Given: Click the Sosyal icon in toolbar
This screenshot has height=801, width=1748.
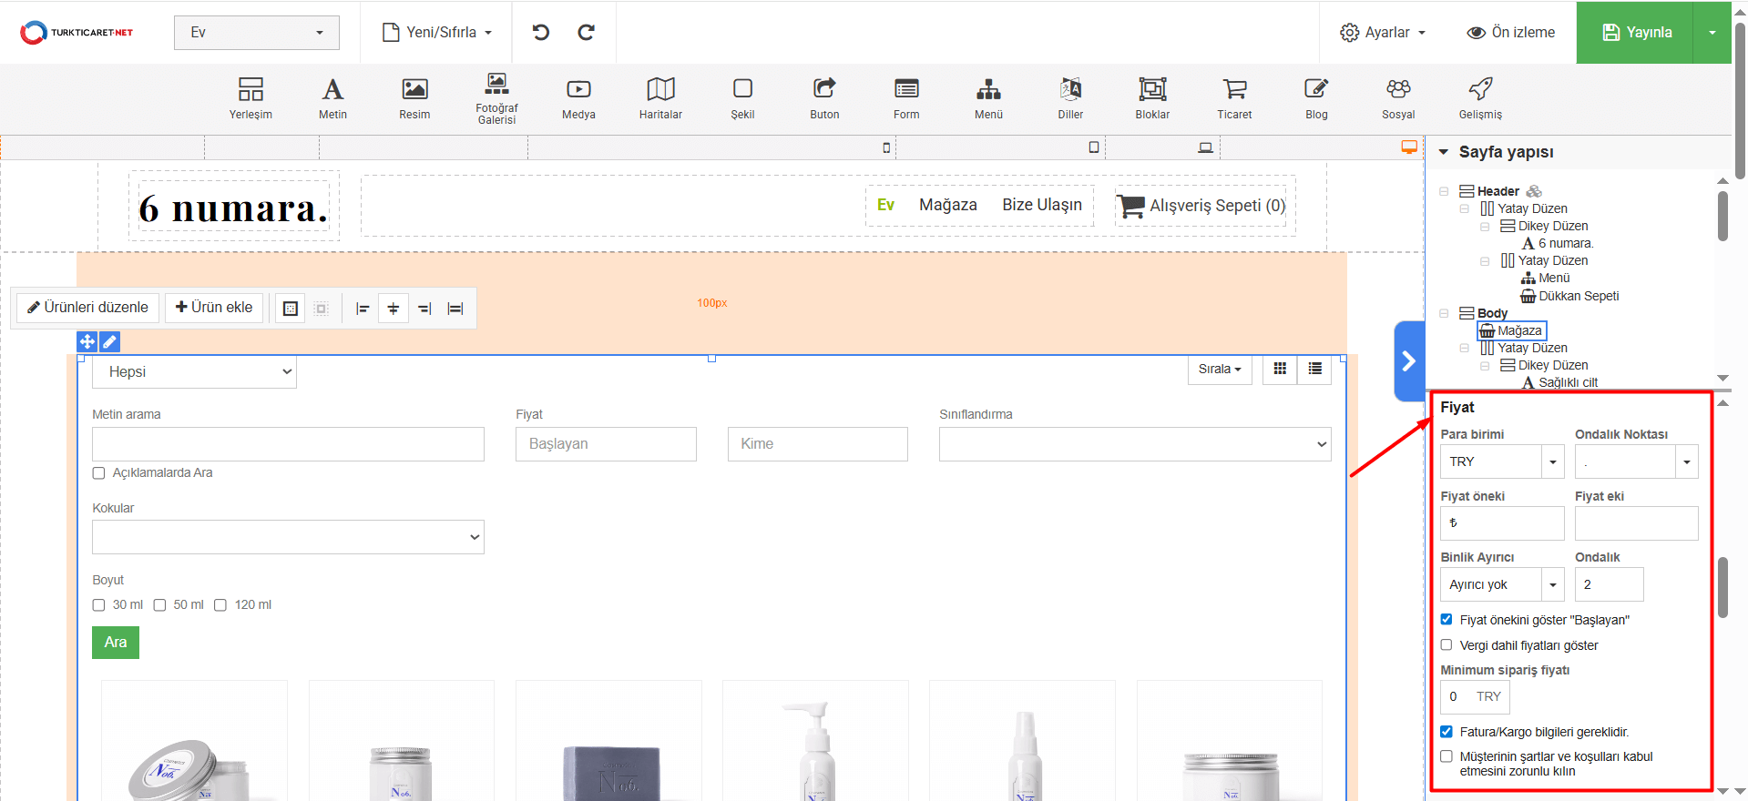Looking at the screenshot, I should (1398, 98).
